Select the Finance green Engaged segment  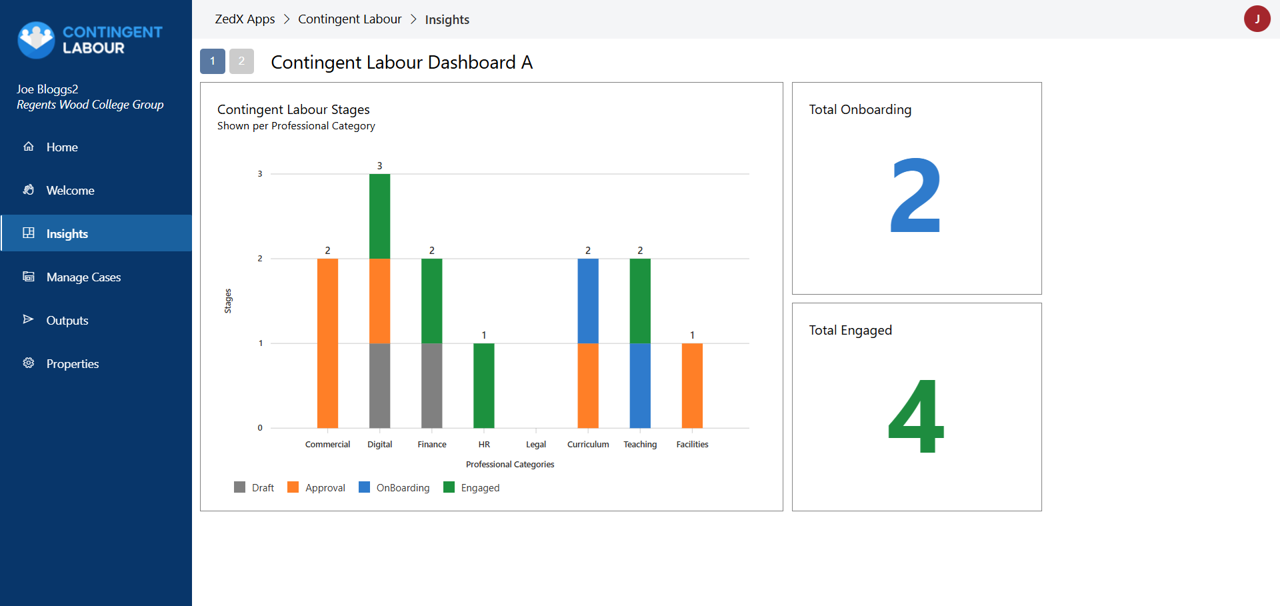pyautogui.click(x=432, y=301)
